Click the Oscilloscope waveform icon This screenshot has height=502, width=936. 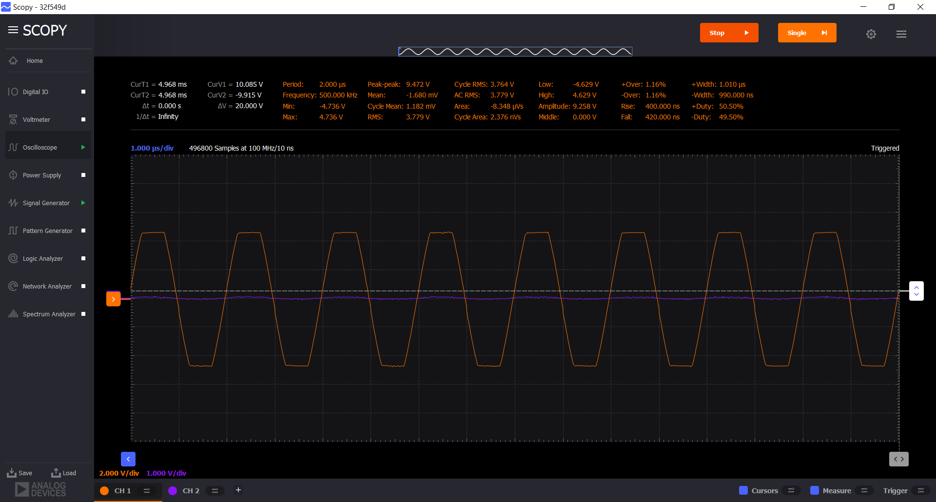click(x=13, y=147)
